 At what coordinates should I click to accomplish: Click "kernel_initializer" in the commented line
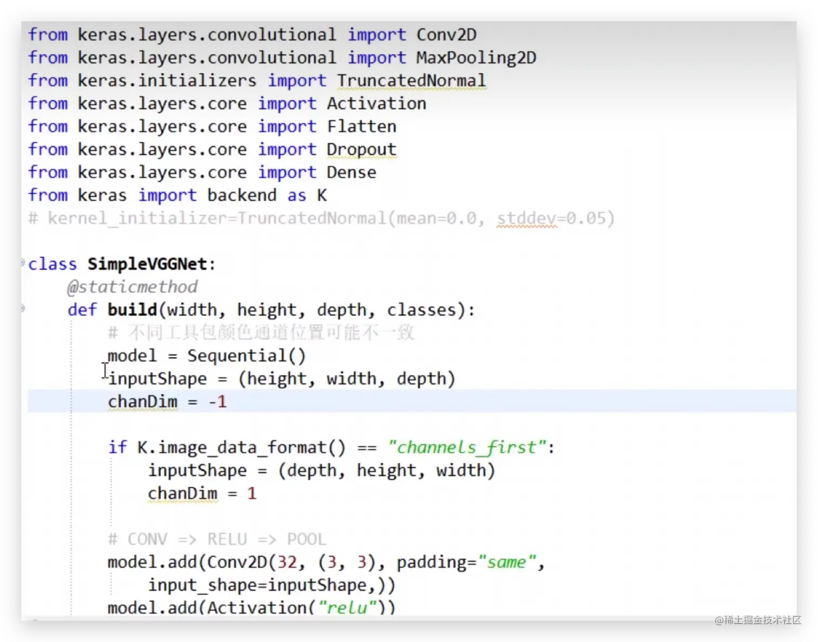click(x=137, y=219)
